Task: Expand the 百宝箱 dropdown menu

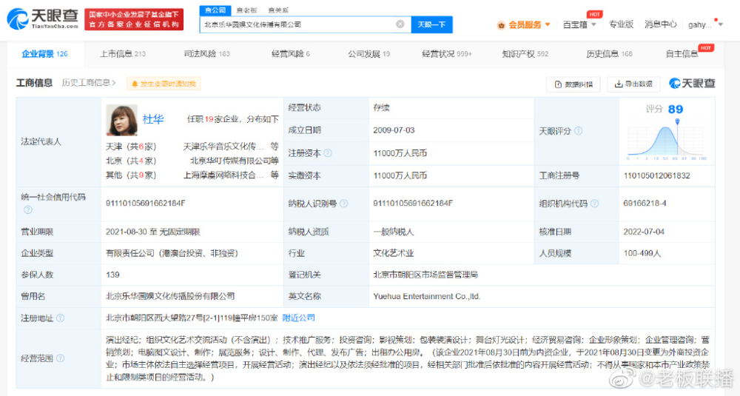Action: (x=579, y=24)
